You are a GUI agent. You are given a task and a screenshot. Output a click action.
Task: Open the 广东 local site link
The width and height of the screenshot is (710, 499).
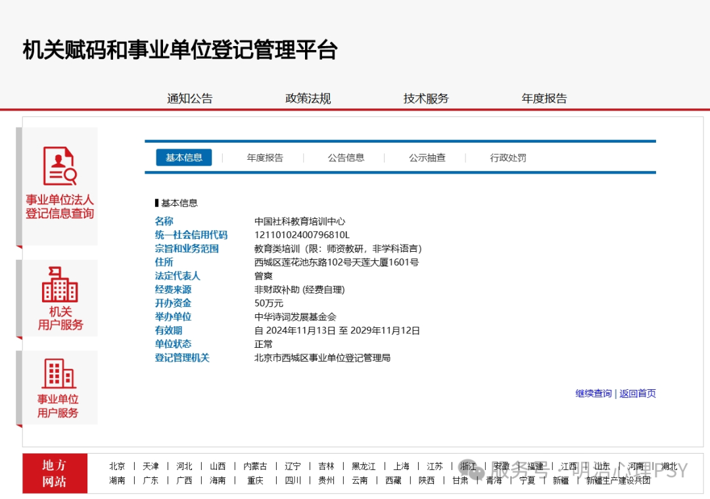pos(151,480)
